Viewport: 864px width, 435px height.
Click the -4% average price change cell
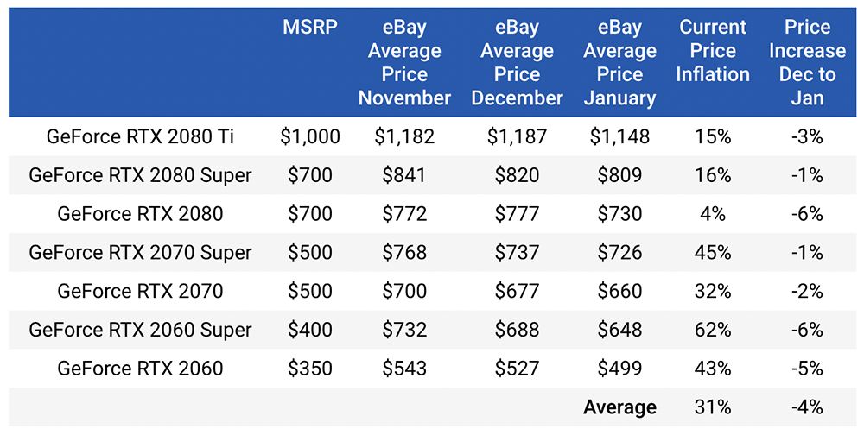(807, 407)
